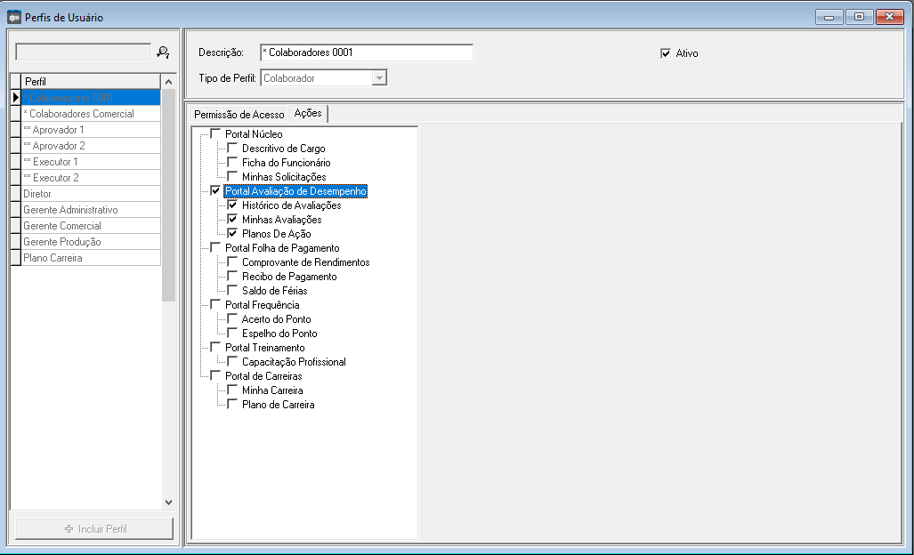Click the search magnifier icon
Viewport: 914px width, 555px height.
tap(163, 52)
